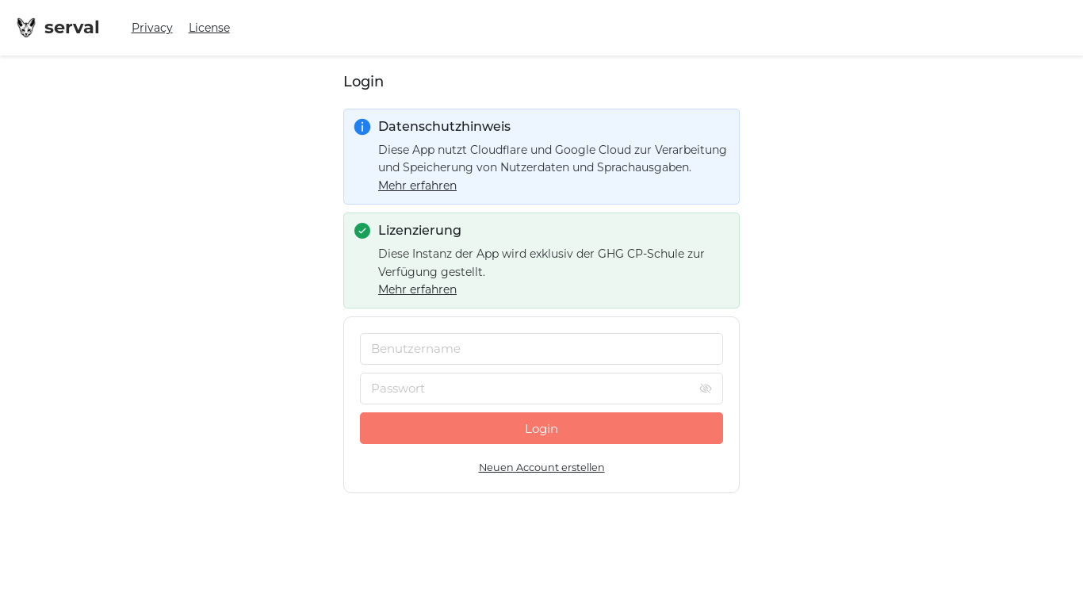Open Mehr erfahren under Datenschutzhinweis
The image size is (1083, 609).
pos(417,186)
